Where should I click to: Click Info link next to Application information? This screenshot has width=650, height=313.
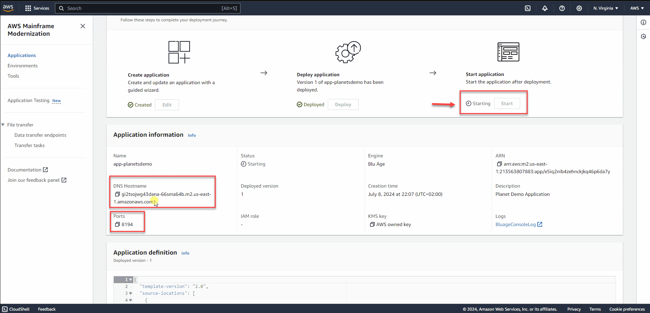click(x=192, y=135)
